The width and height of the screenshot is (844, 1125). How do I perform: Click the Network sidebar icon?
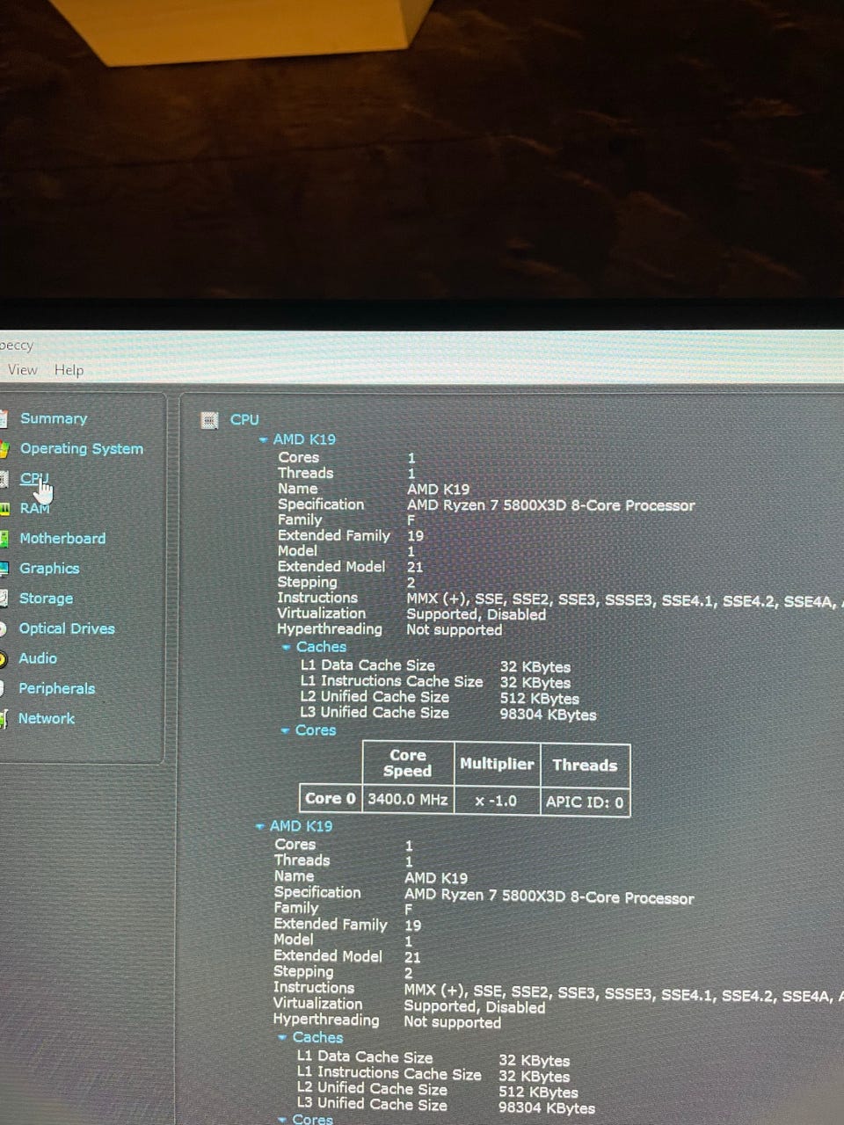click(4, 719)
